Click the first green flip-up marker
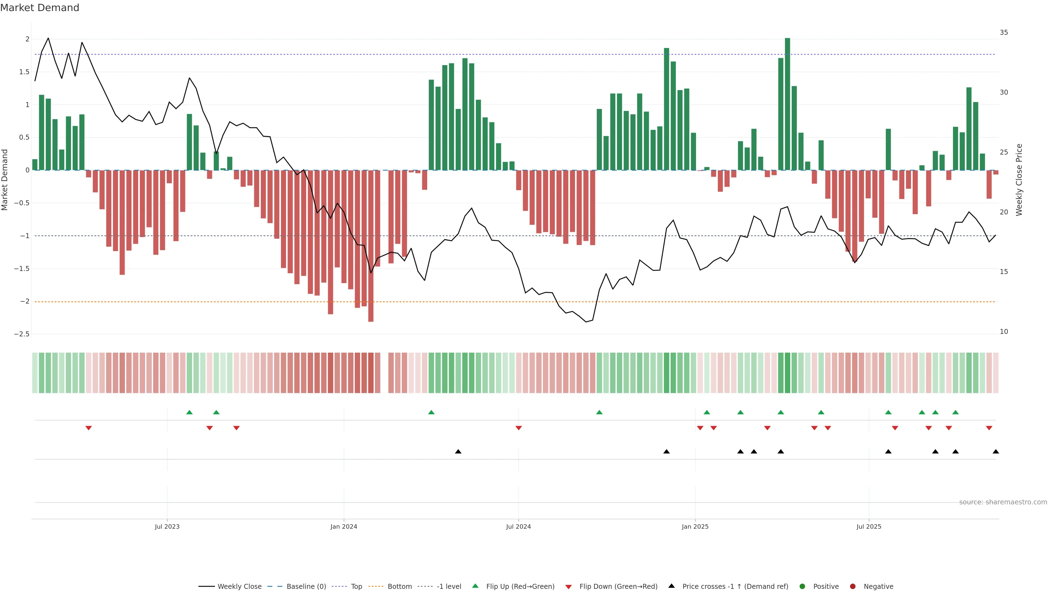 point(190,412)
